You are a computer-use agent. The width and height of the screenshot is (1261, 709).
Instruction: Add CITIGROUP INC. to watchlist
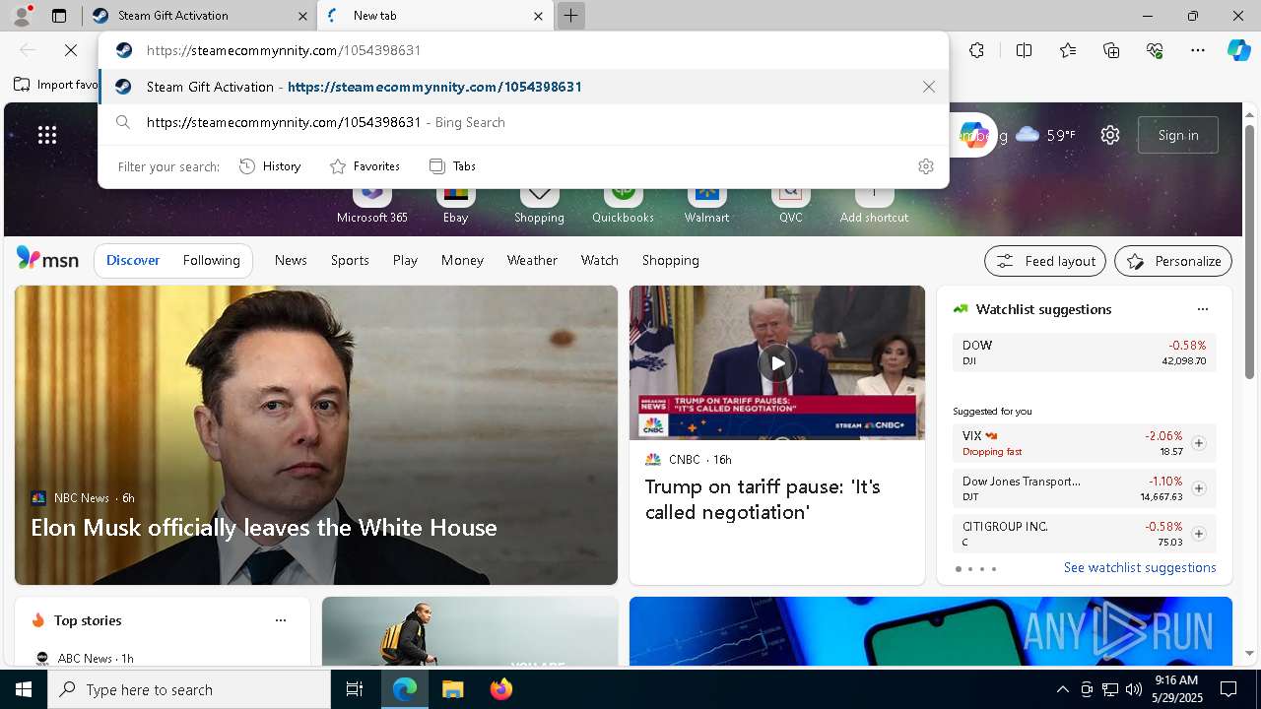coord(1198,534)
